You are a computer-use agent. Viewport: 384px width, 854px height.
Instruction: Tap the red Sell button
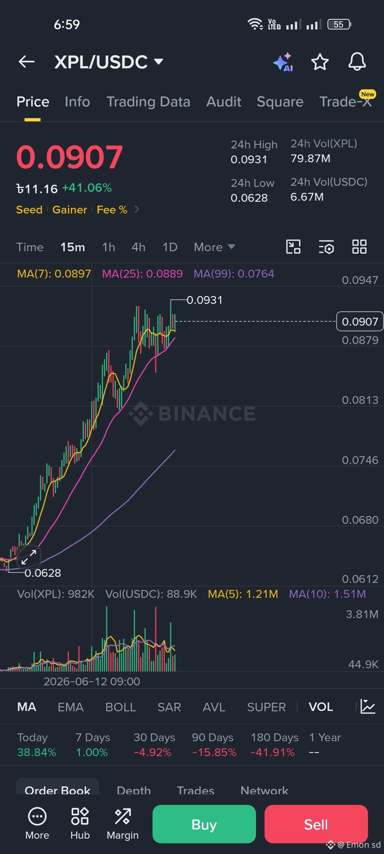pos(316,824)
